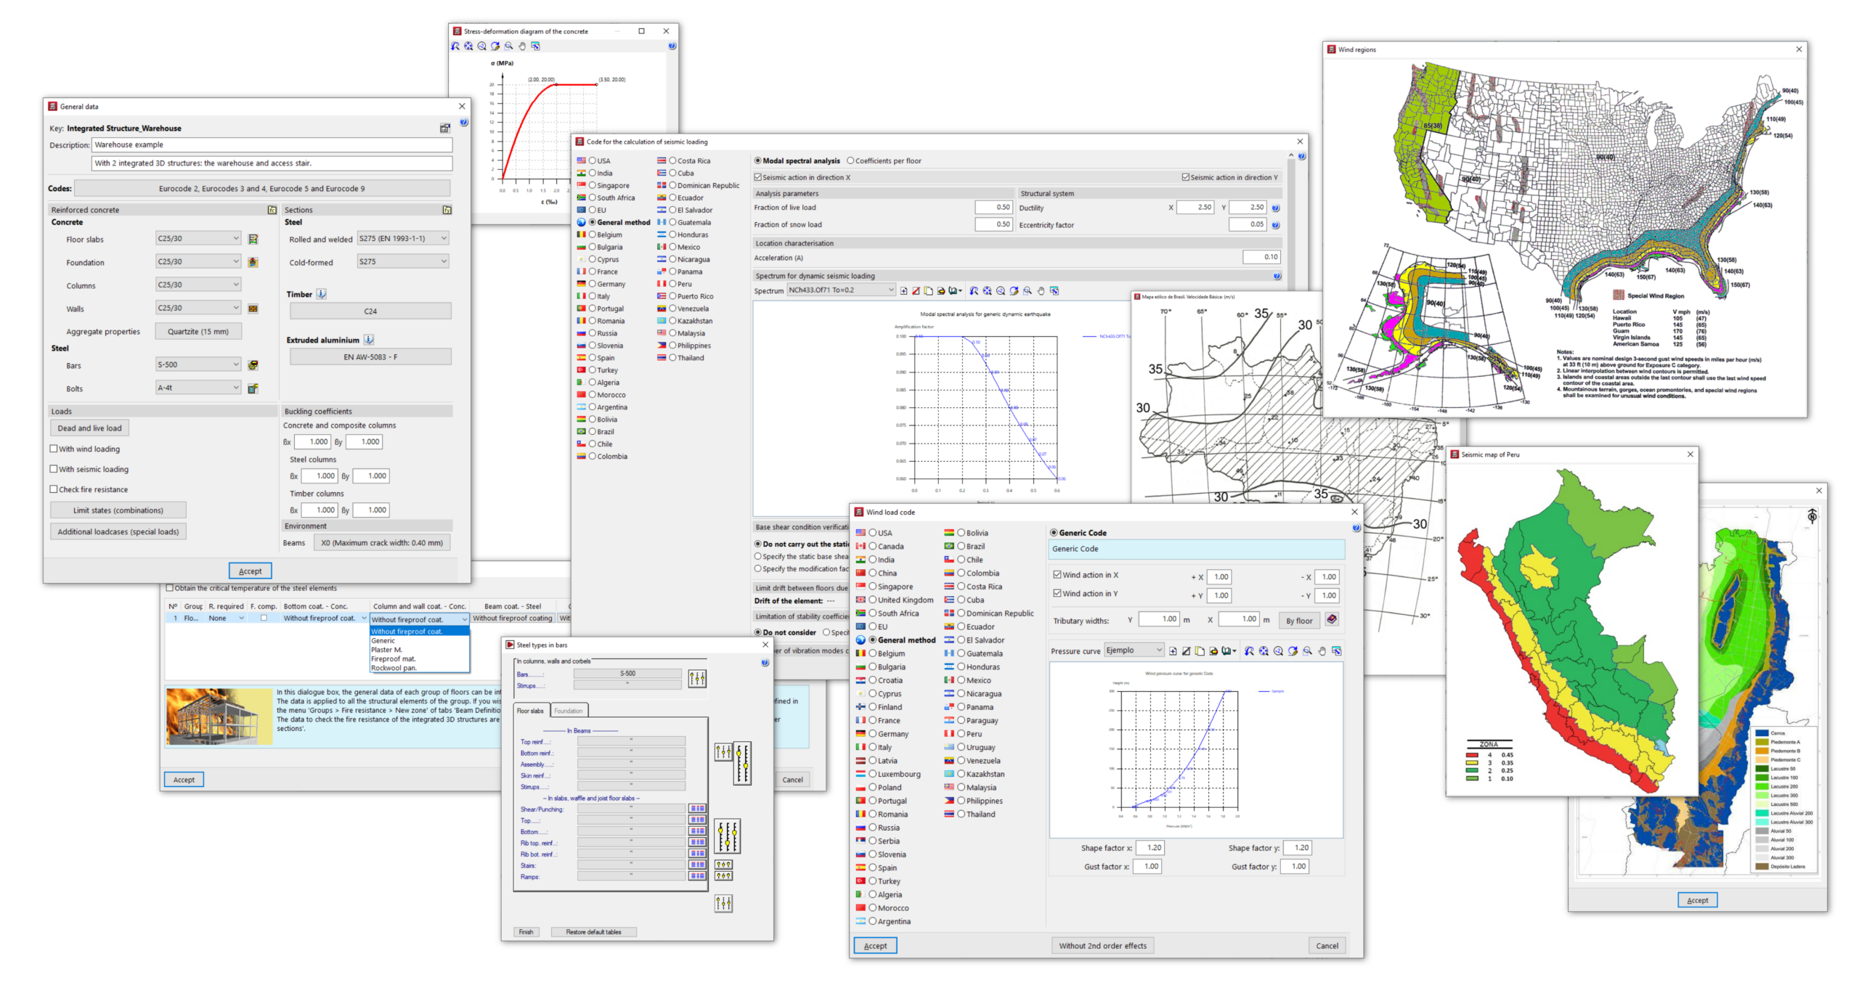Click the steel bars settings icon beside S-500

[253, 365]
